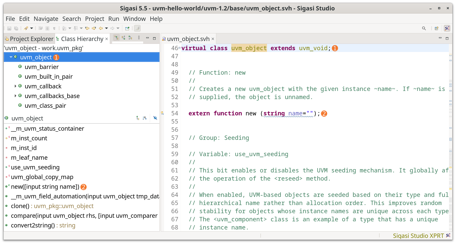Image resolution: width=456 pixels, height=244 pixels.
Task: Click the Previous Annotation icon
Action: pyautogui.click(x=76, y=28)
